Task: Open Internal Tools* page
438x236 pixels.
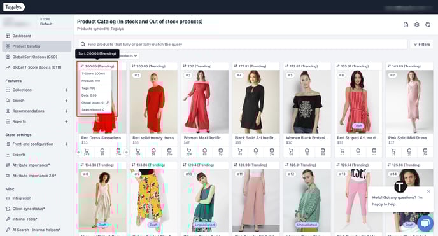Action: (x=25, y=219)
